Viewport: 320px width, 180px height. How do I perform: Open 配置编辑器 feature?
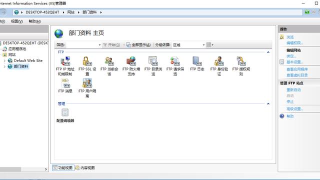(65, 115)
